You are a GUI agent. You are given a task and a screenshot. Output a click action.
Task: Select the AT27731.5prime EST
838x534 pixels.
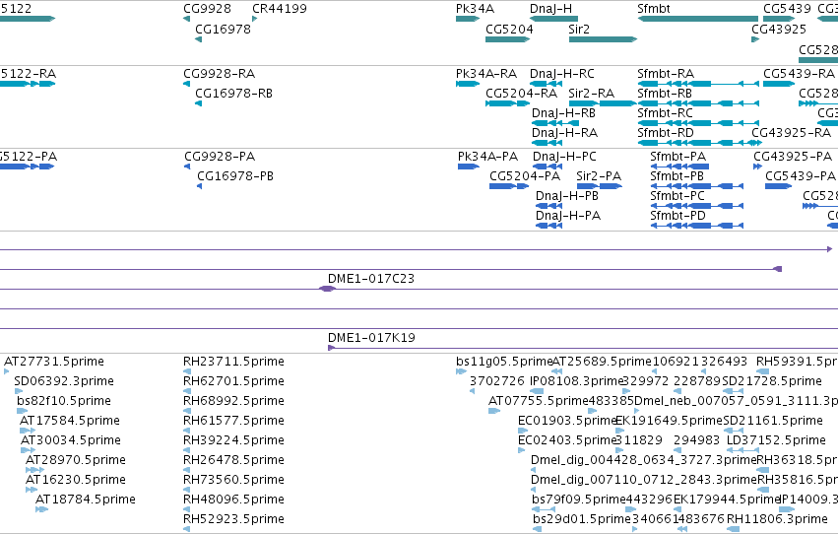[7, 371]
